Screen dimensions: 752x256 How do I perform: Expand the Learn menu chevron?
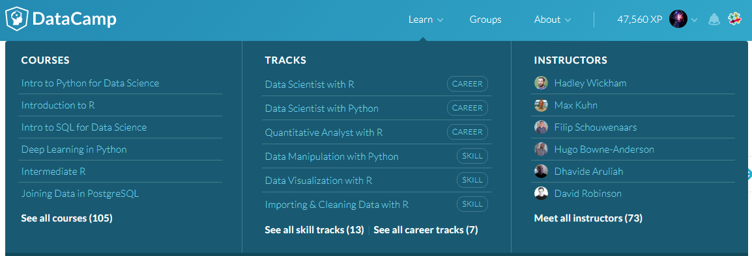pos(441,20)
